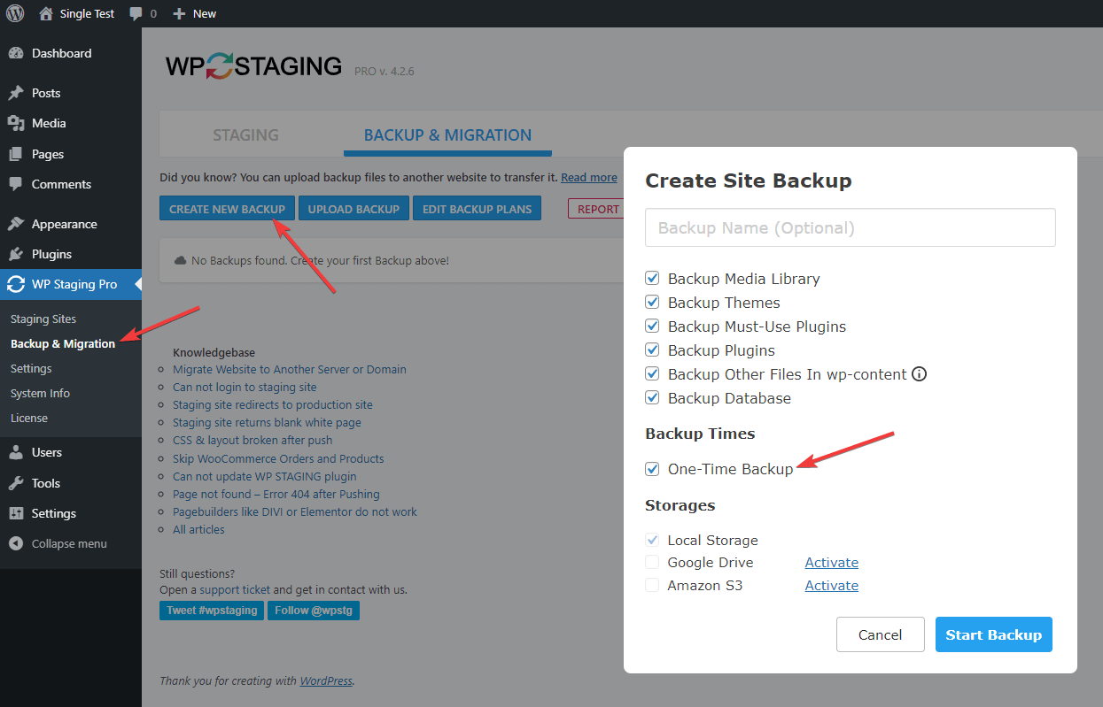Open the comments bubble in admin bar
1103x707 pixels.
[x=136, y=14]
